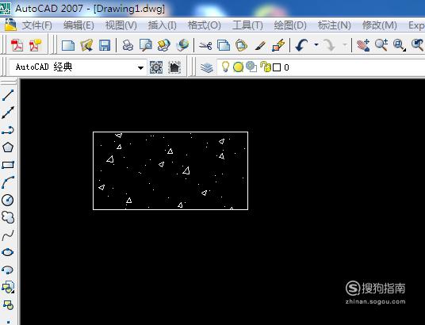This screenshot has width=425, height=325.
Task: Select the Revision Cloud tool
Action: 8,217
